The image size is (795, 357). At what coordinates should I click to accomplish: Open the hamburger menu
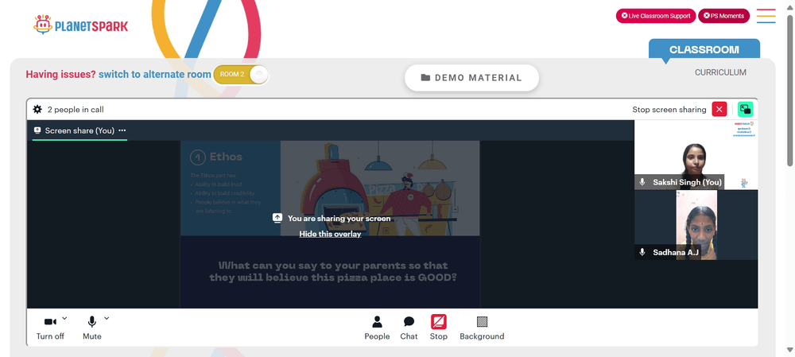766,16
